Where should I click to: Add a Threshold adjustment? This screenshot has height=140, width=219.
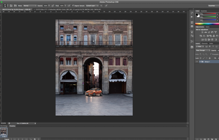pos(209,40)
